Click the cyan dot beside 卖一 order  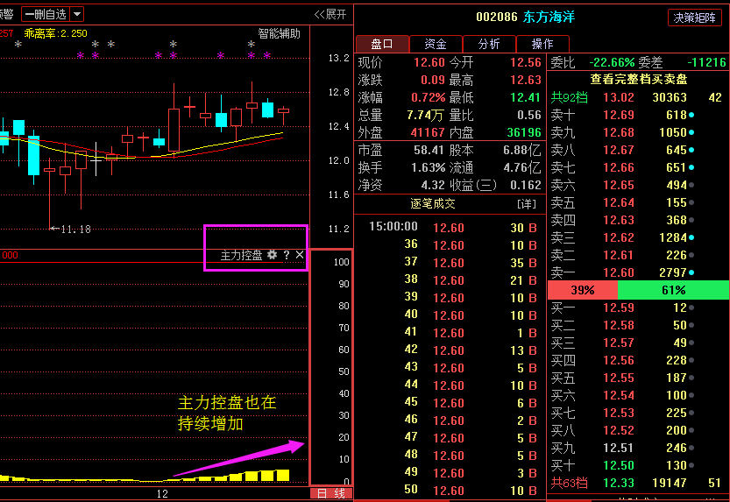pyautogui.click(x=692, y=272)
